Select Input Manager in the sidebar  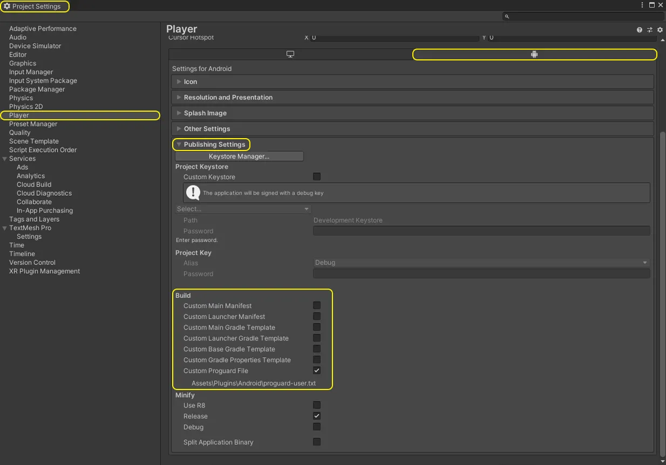[x=31, y=72]
